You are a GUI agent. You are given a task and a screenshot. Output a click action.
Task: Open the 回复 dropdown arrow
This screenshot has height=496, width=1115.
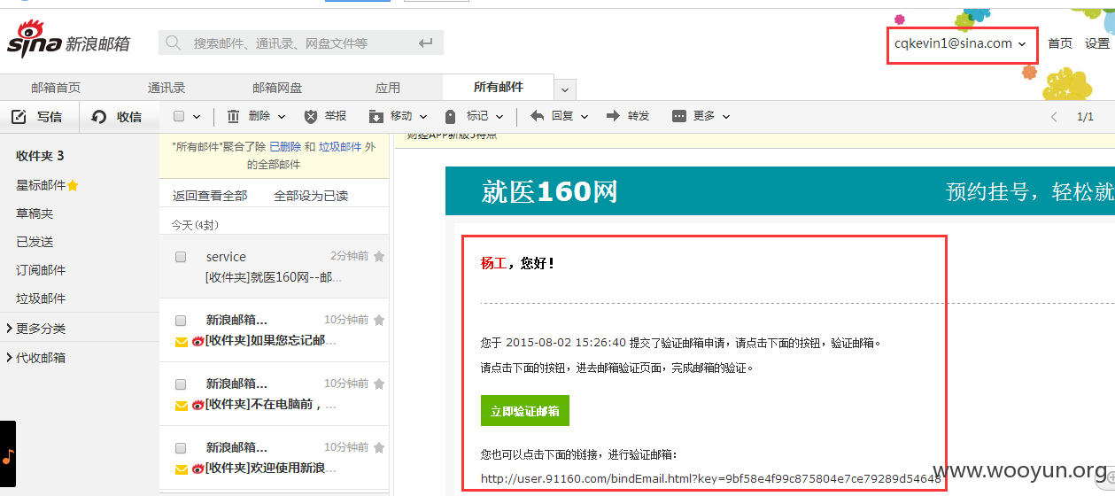pyautogui.click(x=585, y=117)
